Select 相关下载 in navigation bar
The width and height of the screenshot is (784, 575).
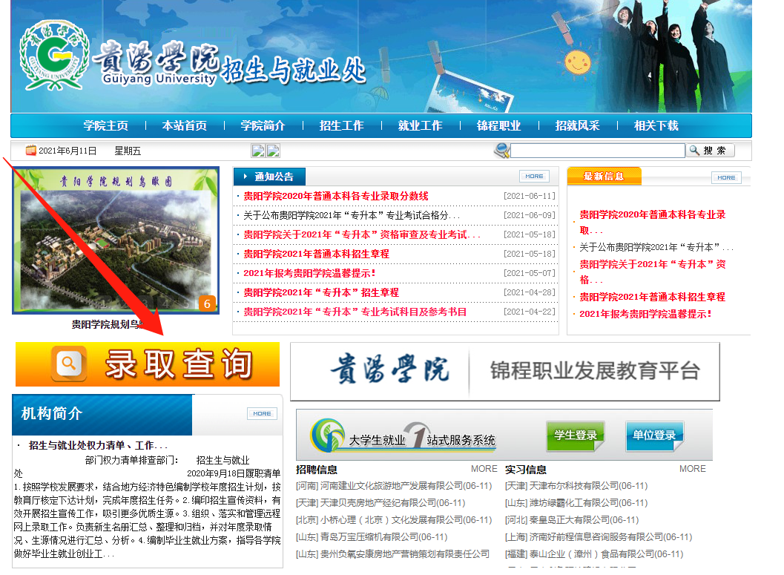tap(656, 126)
